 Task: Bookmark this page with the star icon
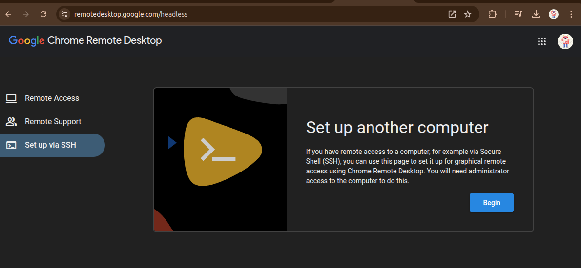click(x=468, y=15)
